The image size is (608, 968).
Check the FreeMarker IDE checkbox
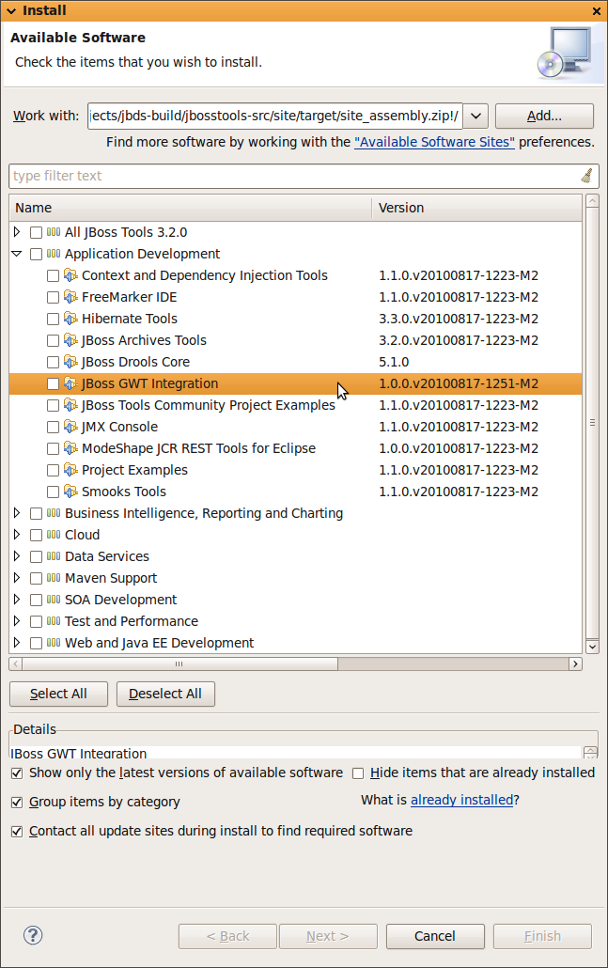[53, 298]
